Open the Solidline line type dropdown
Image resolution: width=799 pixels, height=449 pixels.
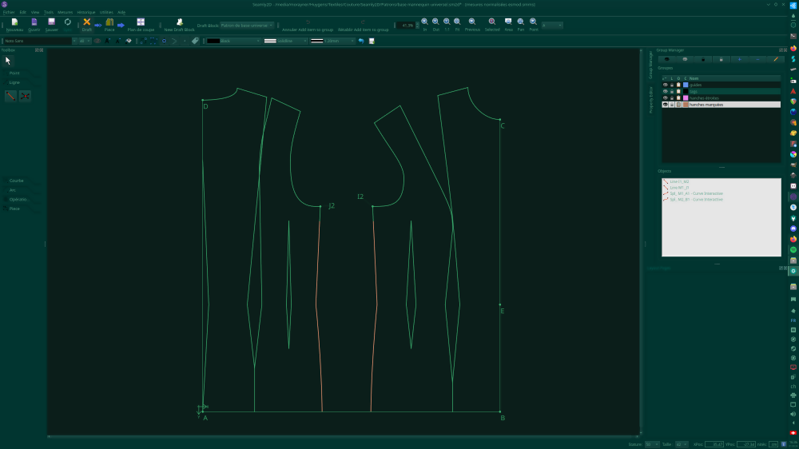285,41
